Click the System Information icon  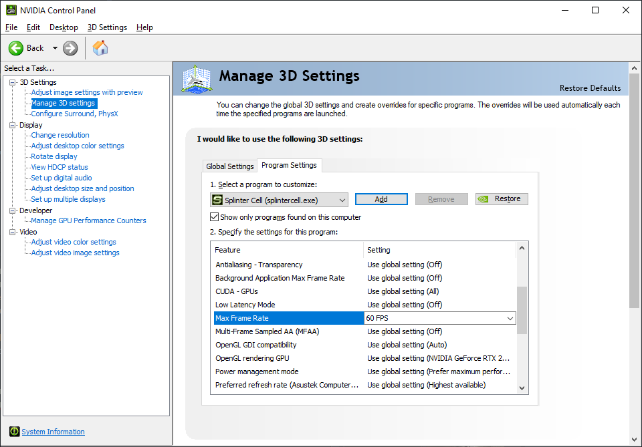click(14, 432)
